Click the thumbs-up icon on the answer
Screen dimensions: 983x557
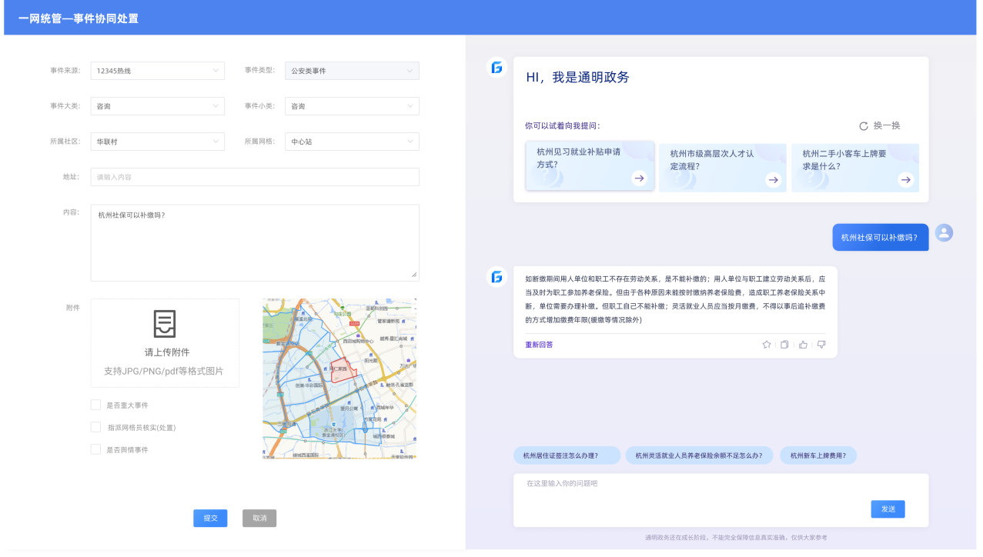click(x=803, y=345)
